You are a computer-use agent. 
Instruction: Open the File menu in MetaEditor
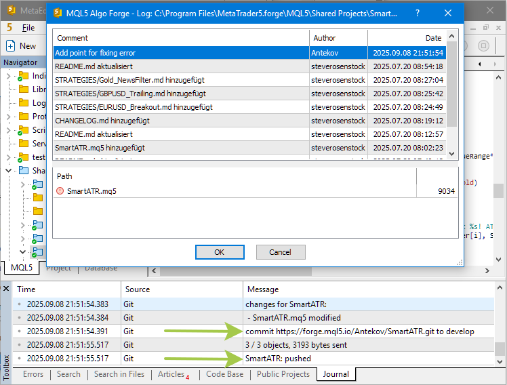pyautogui.click(x=28, y=28)
